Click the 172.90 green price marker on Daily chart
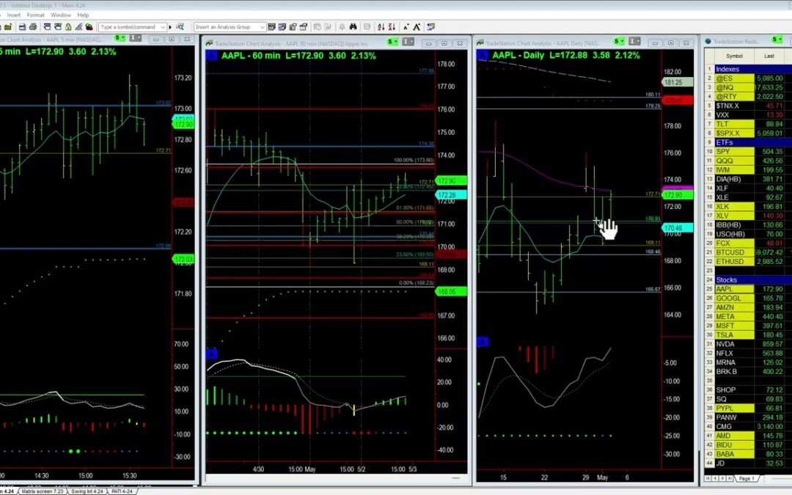The image size is (792, 495). pos(678,195)
